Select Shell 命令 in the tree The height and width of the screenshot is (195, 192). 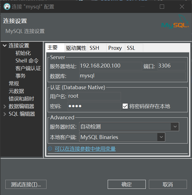point(27,61)
